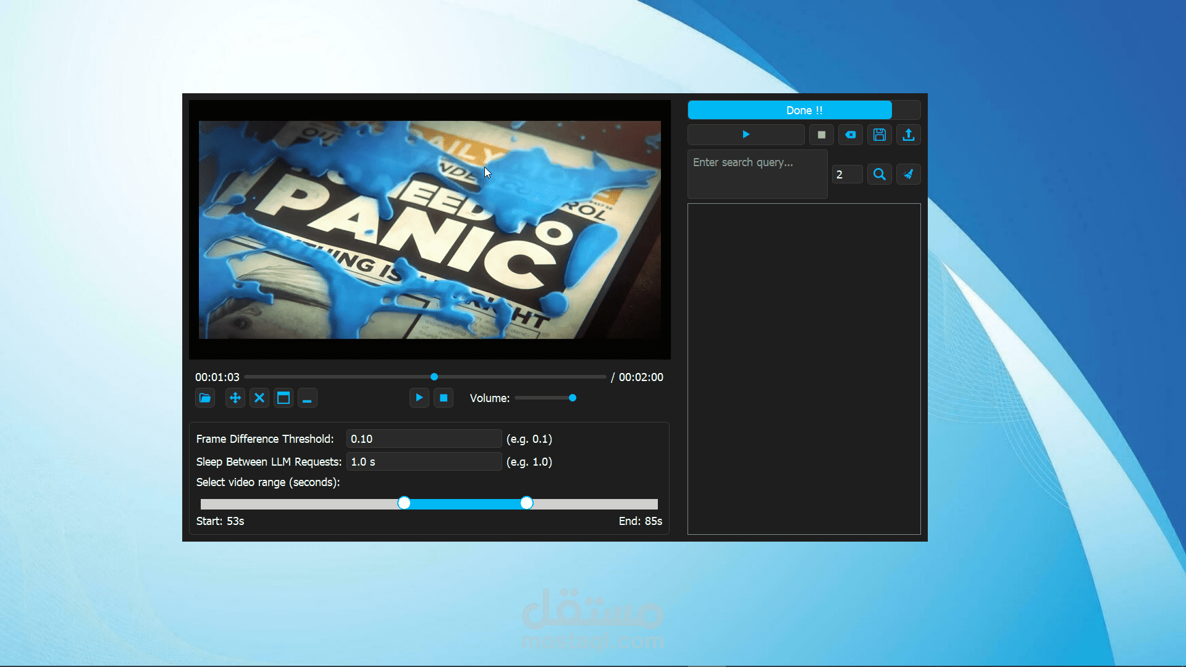Screen dimensions: 1186x667
Task: Stop video playback beside the Volume label
Action: pyautogui.click(x=444, y=398)
